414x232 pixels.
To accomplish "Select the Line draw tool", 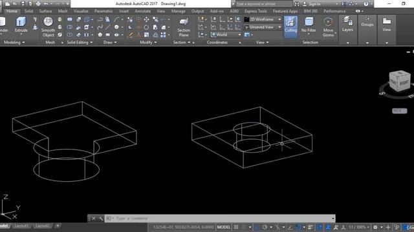I will point(108,27).
